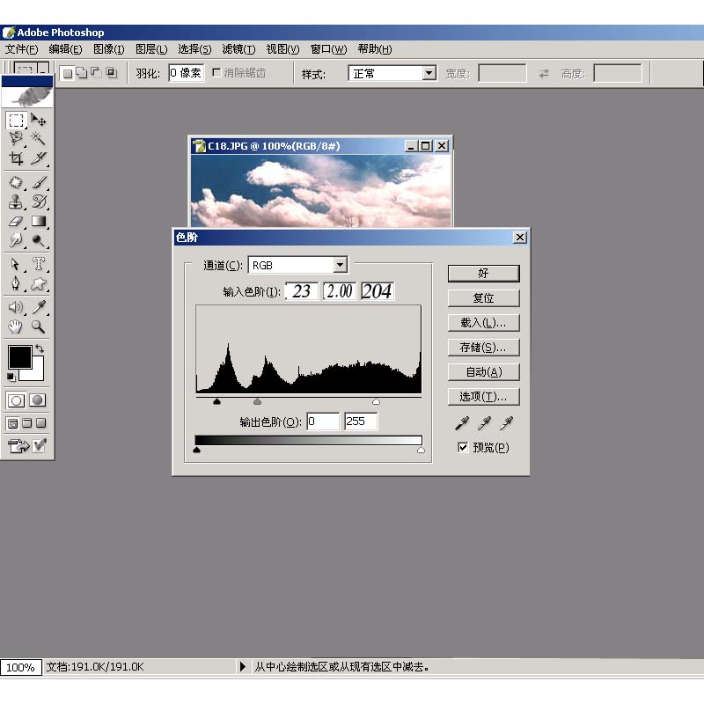The width and height of the screenshot is (704, 704).
Task: Click the 存储 save button
Action: (x=483, y=348)
